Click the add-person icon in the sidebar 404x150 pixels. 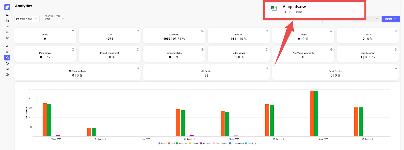[x=7, y=38]
